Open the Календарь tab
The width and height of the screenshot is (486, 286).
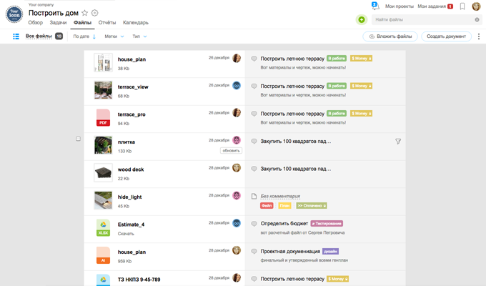[136, 23]
